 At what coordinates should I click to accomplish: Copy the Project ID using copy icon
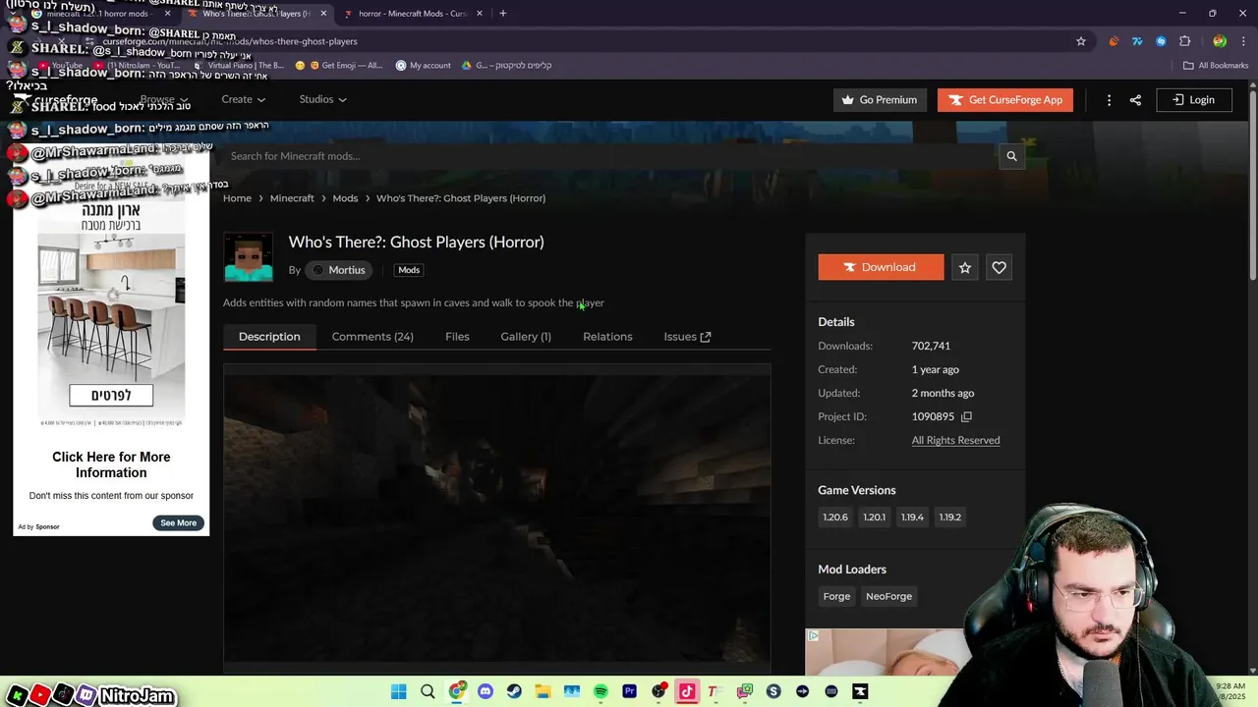[x=966, y=416]
